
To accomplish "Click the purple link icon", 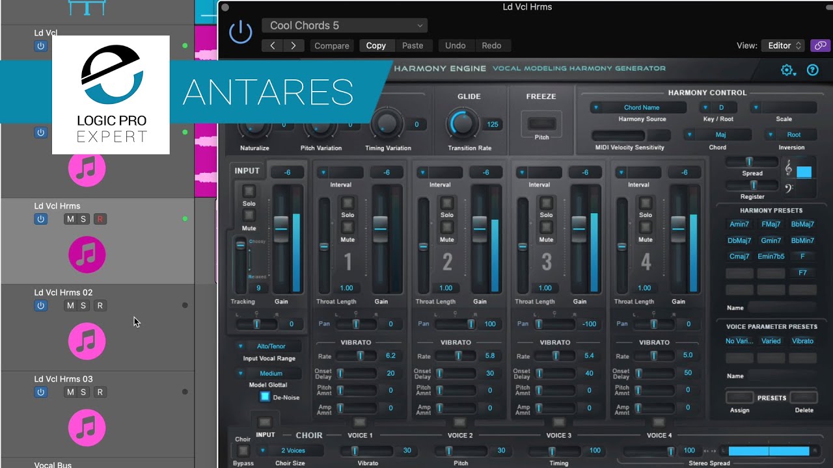I will (x=820, y=45).
